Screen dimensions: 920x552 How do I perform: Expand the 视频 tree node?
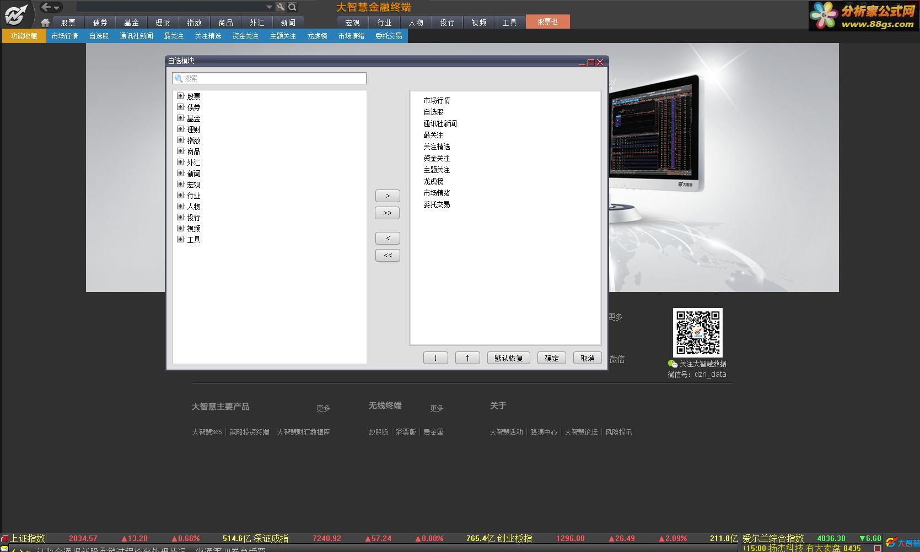click(180, 228)
